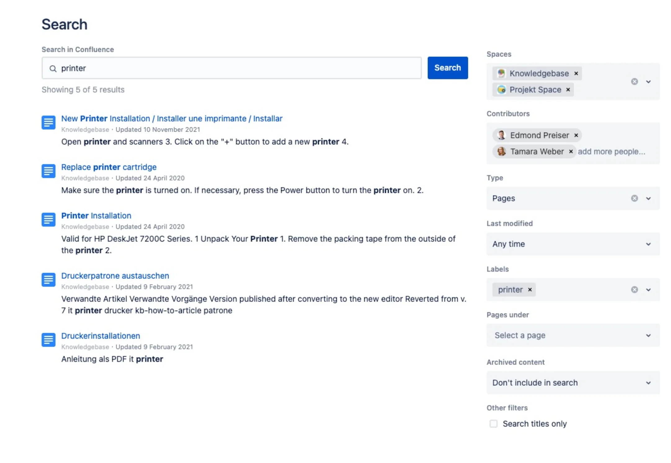Clear all selected spaces
671x463 pixels.
(634, 82)
